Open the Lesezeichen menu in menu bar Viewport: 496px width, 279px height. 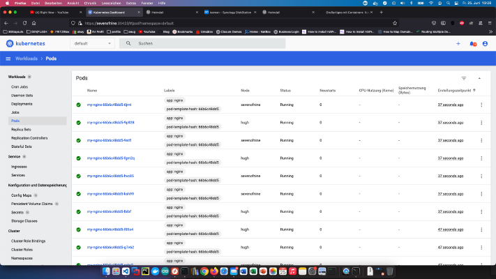tap(111, 3)
